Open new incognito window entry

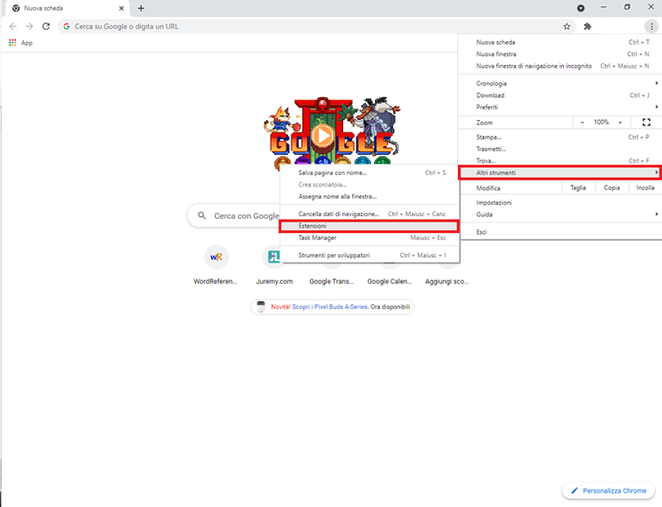coord(560,66)
